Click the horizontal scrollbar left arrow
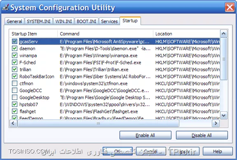This screenshot has height=160, width=237. 13,123
